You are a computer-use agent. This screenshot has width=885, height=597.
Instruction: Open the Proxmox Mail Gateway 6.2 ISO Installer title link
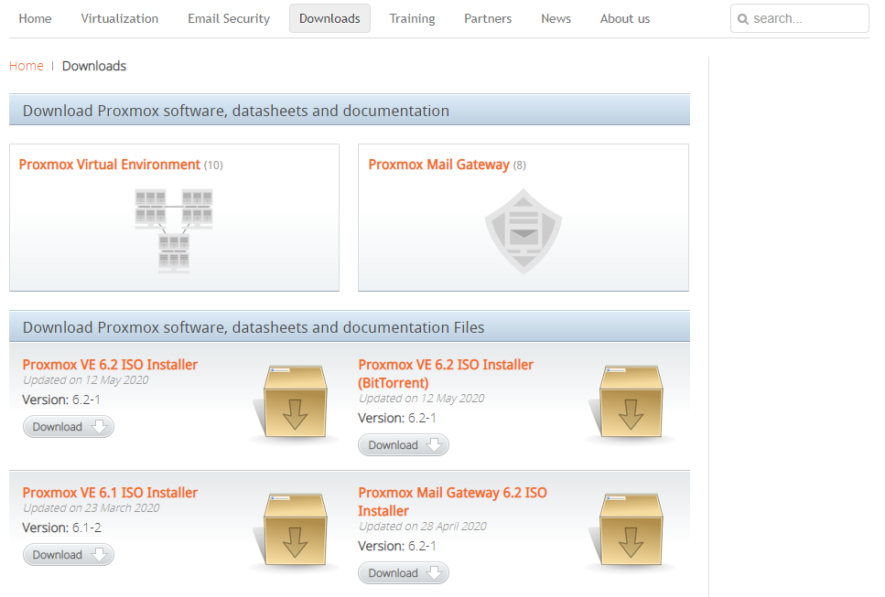point(452,502)
